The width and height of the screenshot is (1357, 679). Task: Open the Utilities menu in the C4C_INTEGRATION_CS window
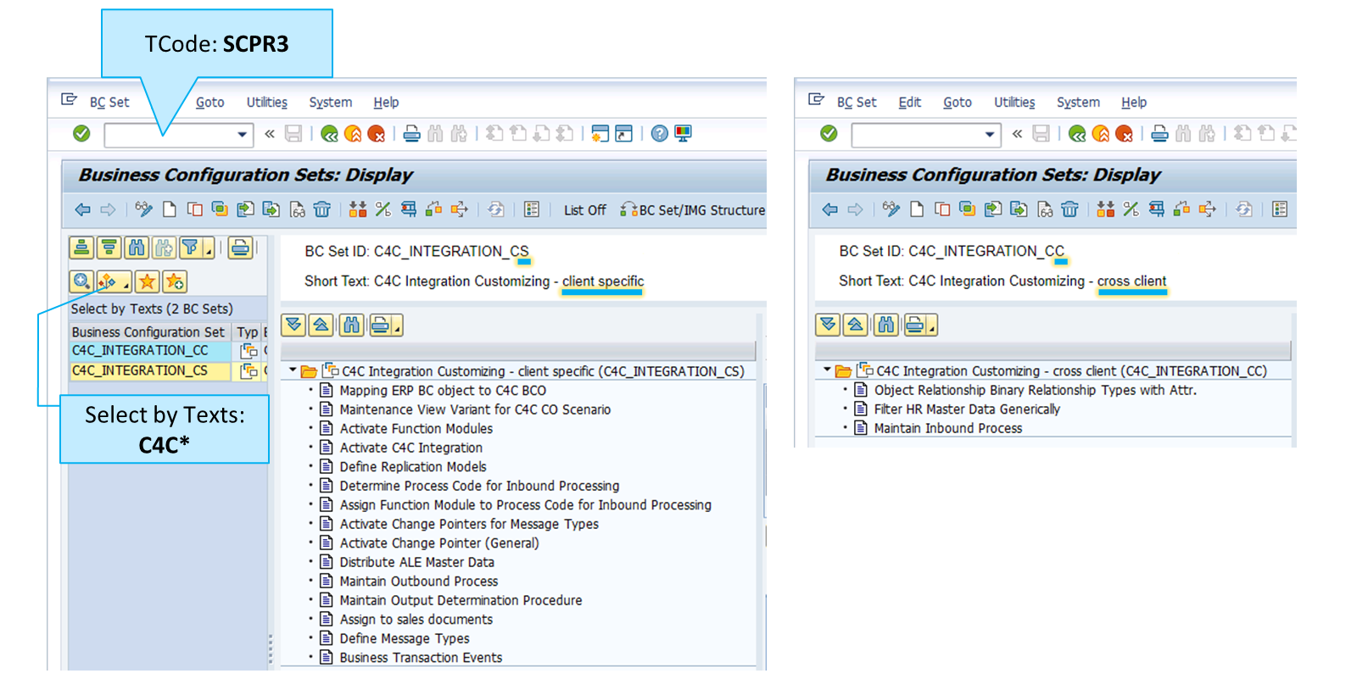point(267,102)
